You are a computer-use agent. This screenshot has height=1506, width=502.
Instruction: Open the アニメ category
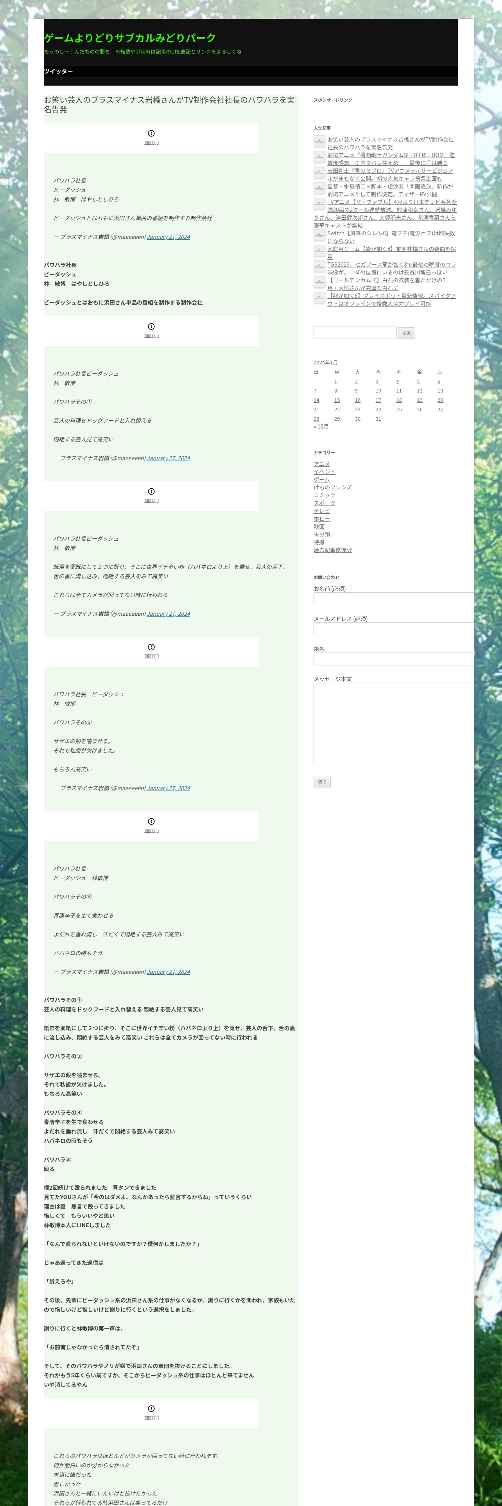coord(321,464)
